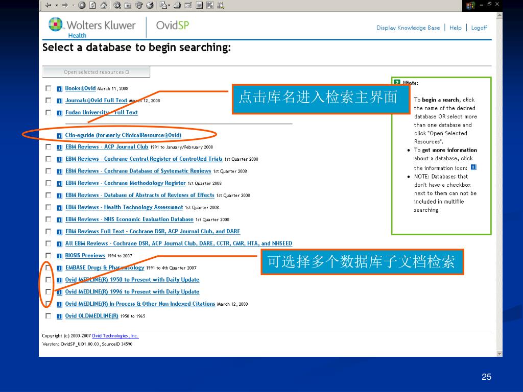Select the Ovid OLDMEDLINE(R) checkbox

click(x=49, y=315)
